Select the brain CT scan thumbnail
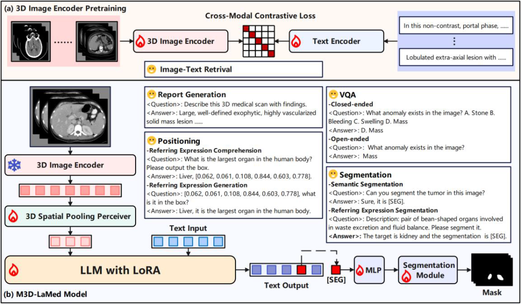 [x=31, y=41]
